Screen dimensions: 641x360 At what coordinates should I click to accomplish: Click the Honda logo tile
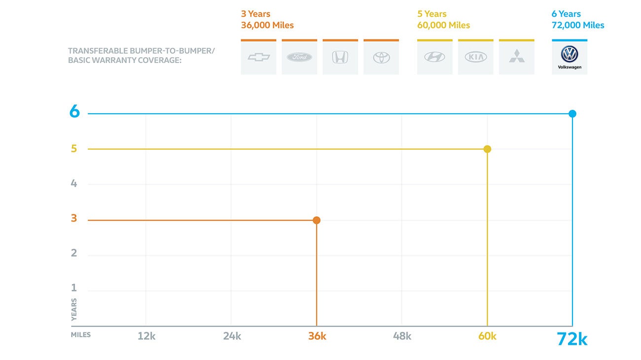point(340,57)
